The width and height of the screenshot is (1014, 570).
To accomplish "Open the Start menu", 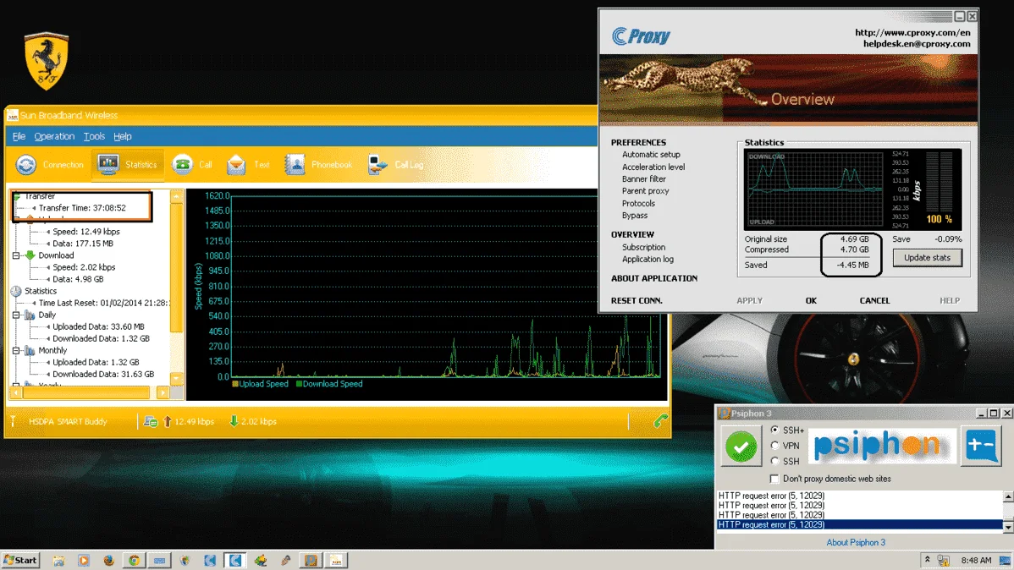I will point(20,561).
